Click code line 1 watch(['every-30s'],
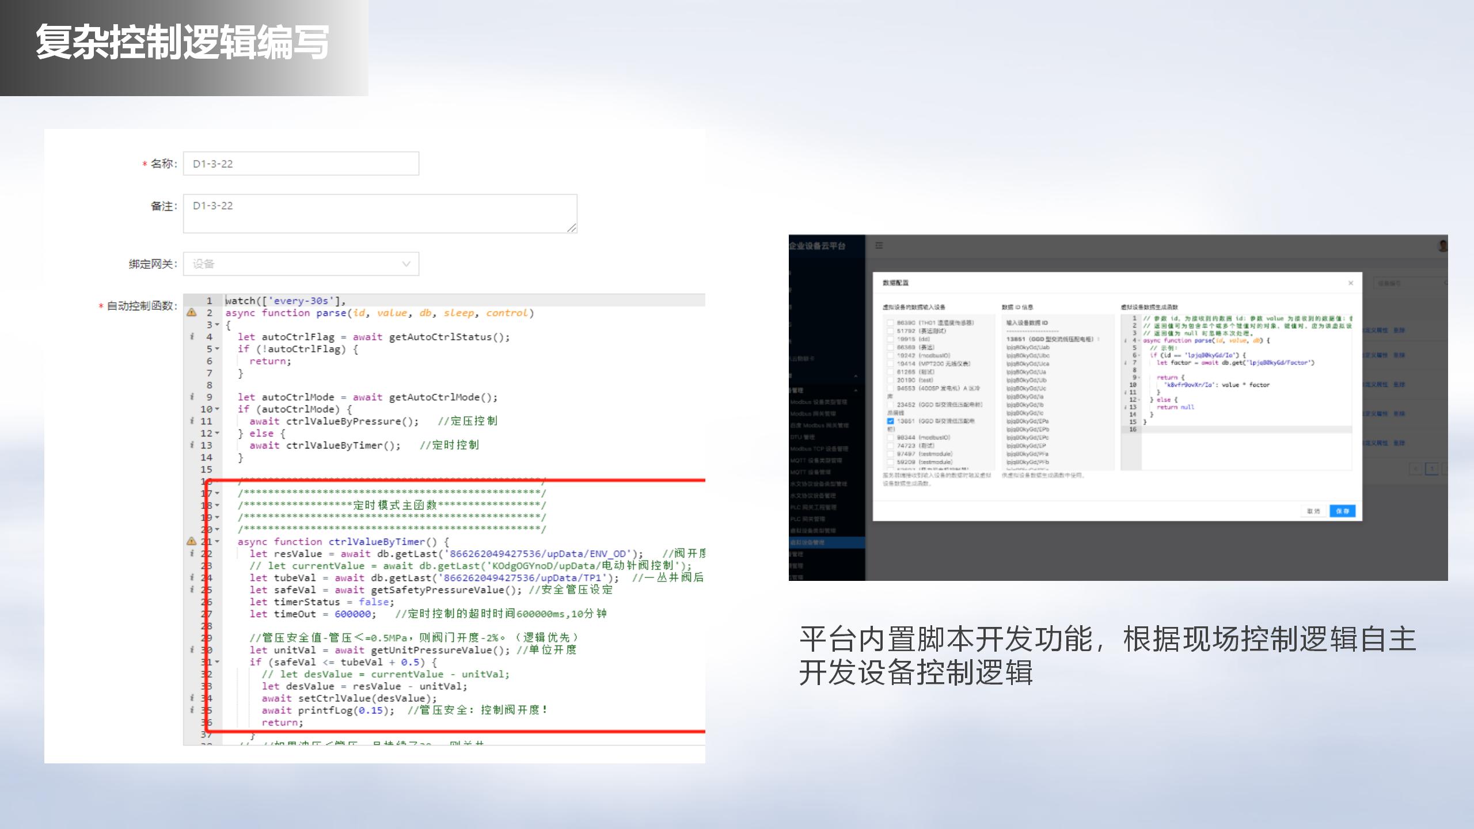 (286, 301)
